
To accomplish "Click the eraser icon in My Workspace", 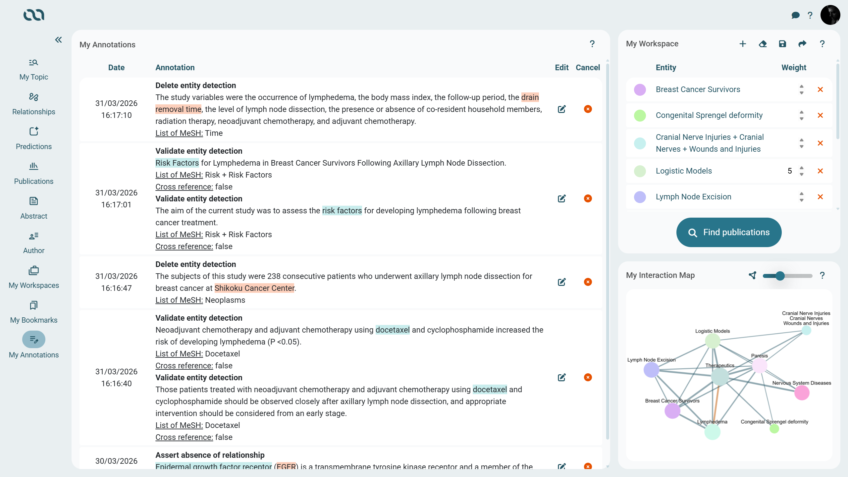I will 763,44.
